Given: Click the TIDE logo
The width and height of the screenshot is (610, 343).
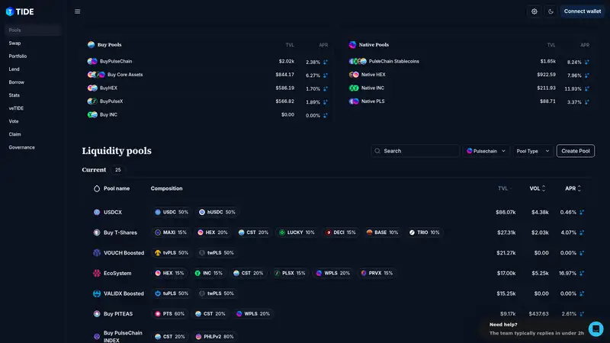Looking at the screenshot, I should [20, 11].
